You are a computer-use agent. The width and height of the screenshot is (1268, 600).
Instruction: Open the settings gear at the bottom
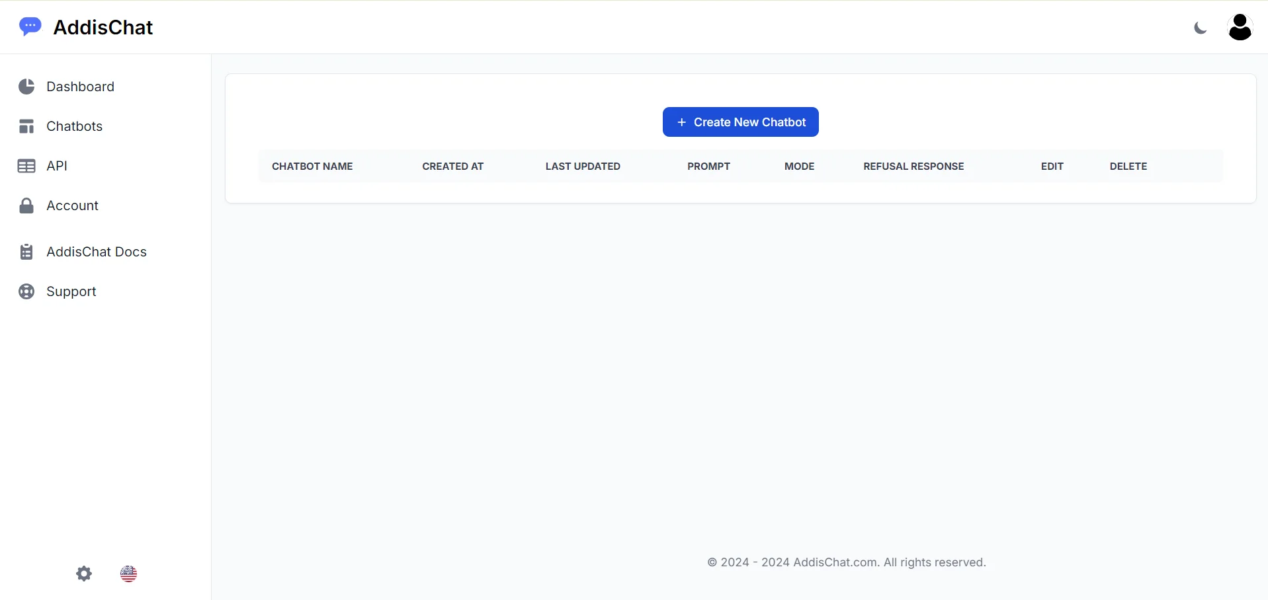click(x=84, y=574)
